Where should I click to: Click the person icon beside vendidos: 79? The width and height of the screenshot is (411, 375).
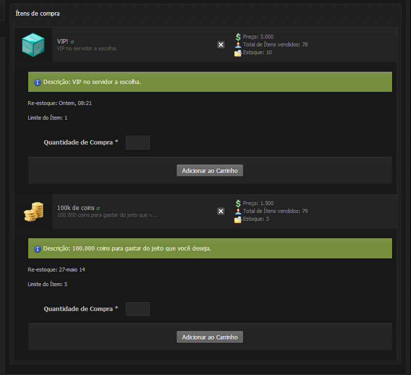(238, 211)
